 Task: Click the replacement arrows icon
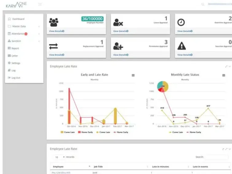coord(53,46)
